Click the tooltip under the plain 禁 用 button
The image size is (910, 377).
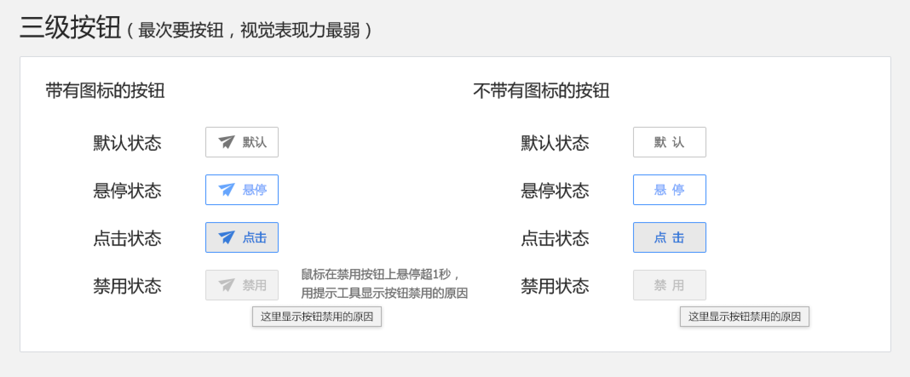[744, 317]
